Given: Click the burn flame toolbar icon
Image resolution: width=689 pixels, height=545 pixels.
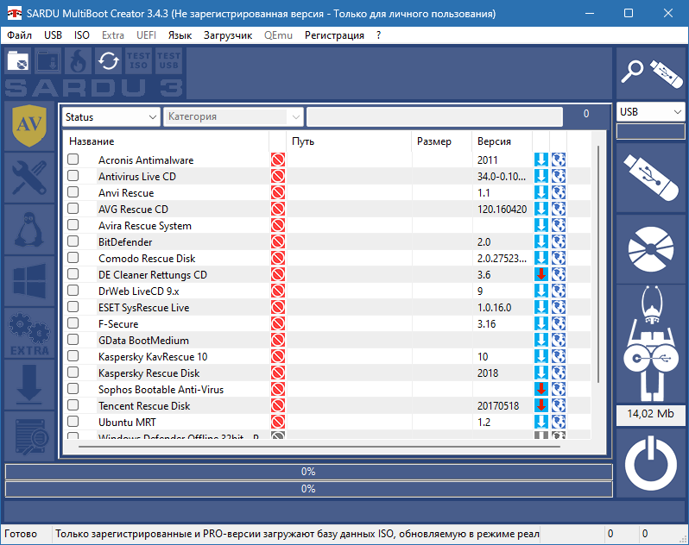Looking at the screenshot, I should pos(79,61).
